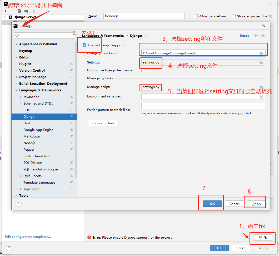Click the help question mark in Settings dialog
This screenshot has height=256, width=279.
(18, 204)
